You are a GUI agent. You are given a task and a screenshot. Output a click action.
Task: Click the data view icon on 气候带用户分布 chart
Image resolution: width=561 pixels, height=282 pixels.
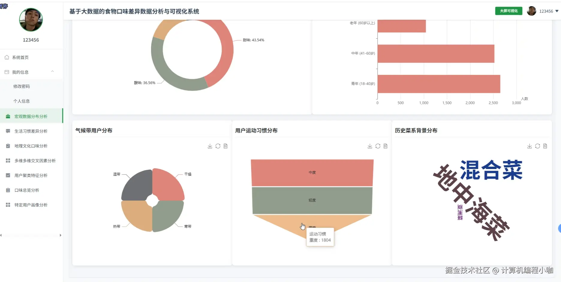tap(225, 146)
